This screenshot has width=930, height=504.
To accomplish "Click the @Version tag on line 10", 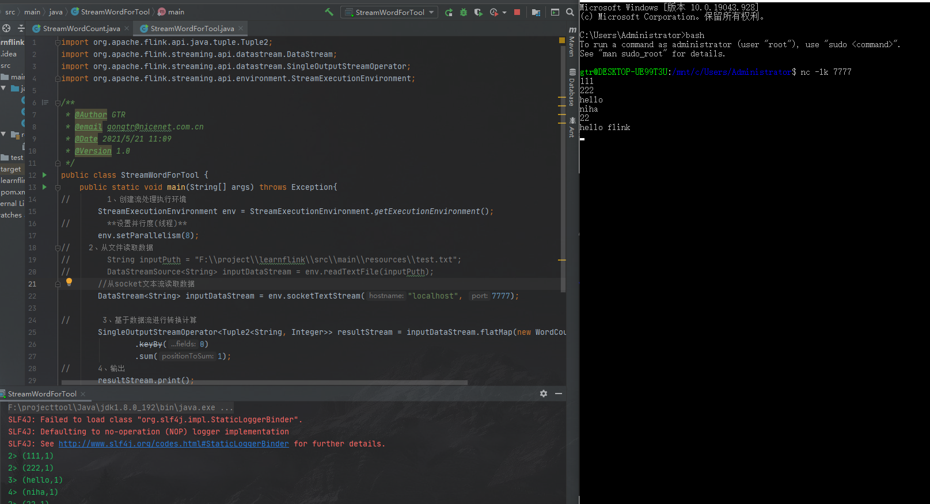I will point(93,151).
